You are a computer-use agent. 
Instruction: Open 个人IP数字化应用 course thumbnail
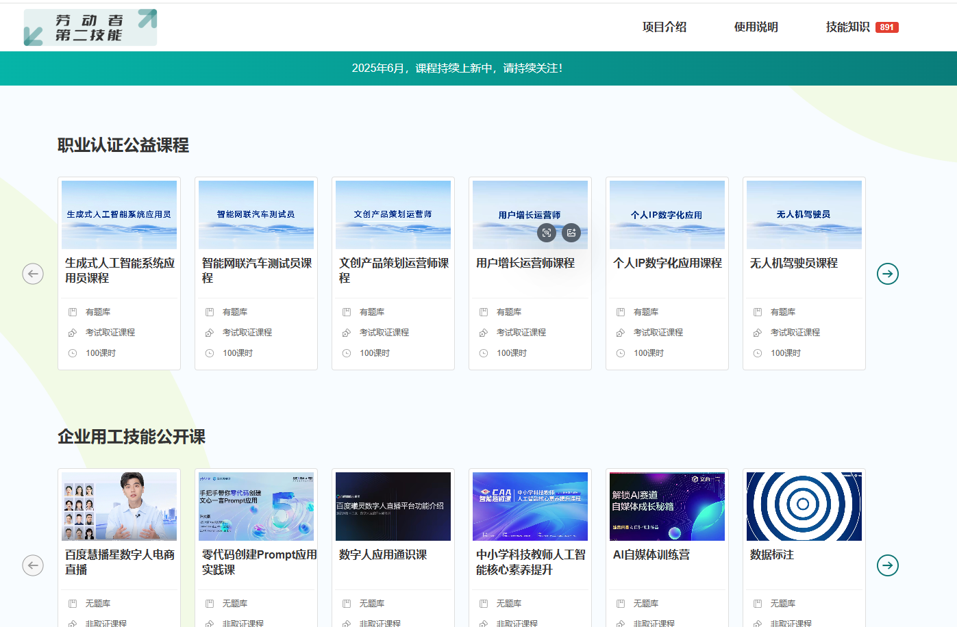[x=667, y=214]
